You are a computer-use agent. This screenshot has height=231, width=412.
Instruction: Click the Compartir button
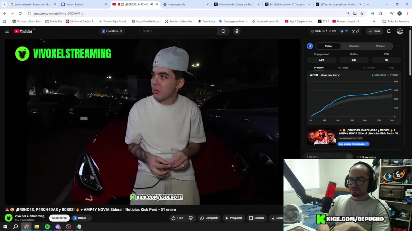[209, 218]
